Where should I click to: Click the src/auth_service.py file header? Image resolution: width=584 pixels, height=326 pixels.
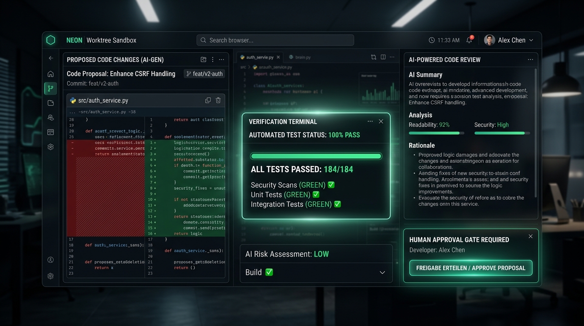pos(146,101)
